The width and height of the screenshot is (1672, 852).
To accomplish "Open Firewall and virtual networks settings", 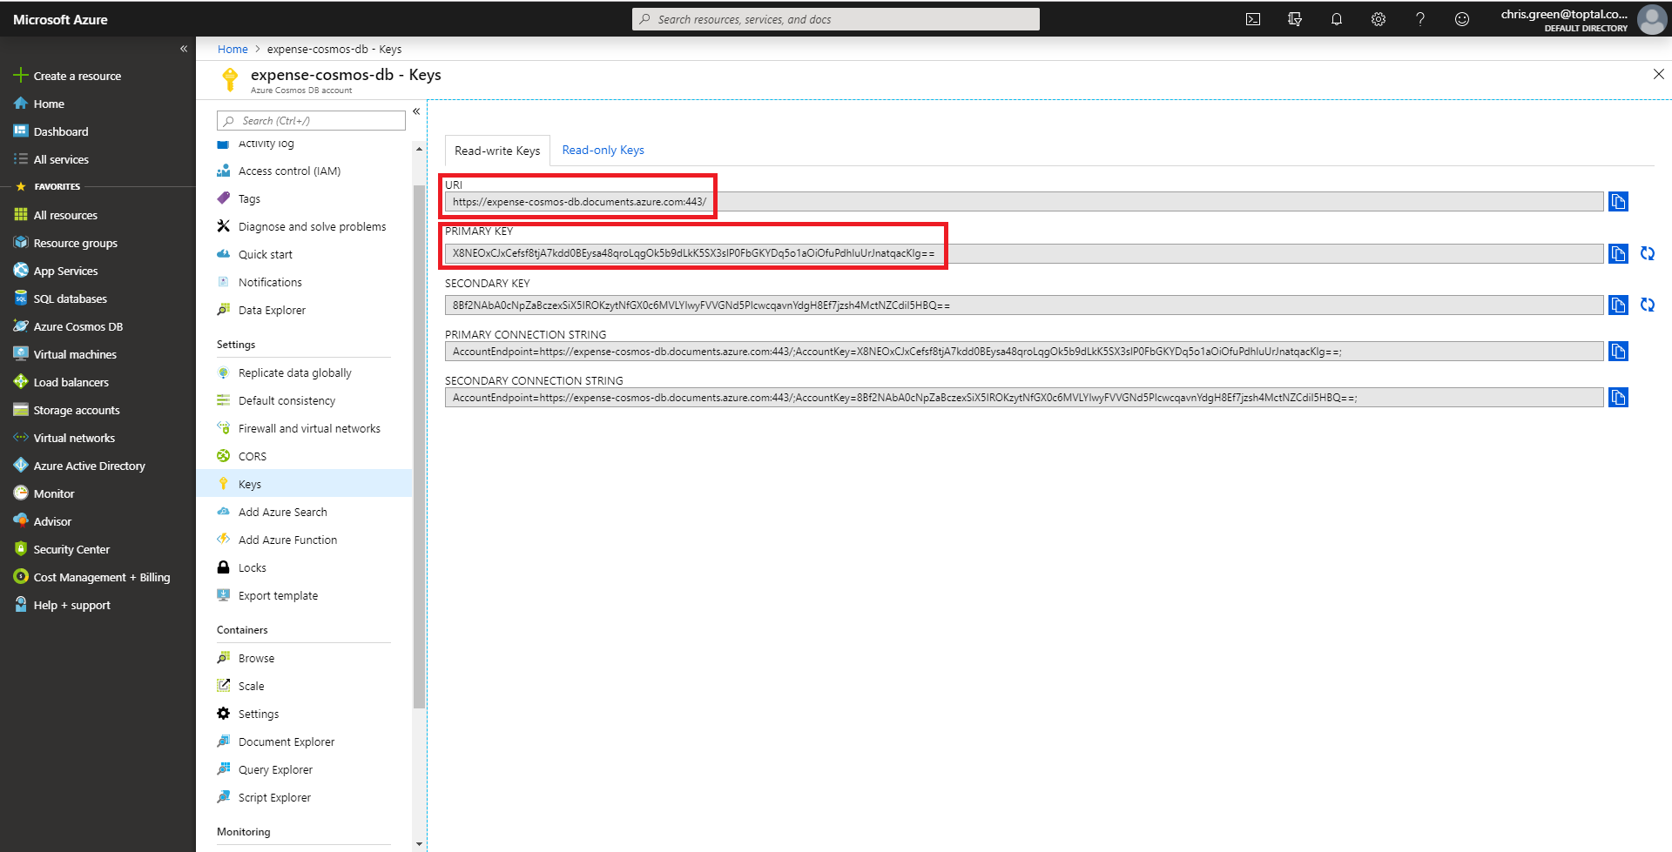I will coord(309,429).
